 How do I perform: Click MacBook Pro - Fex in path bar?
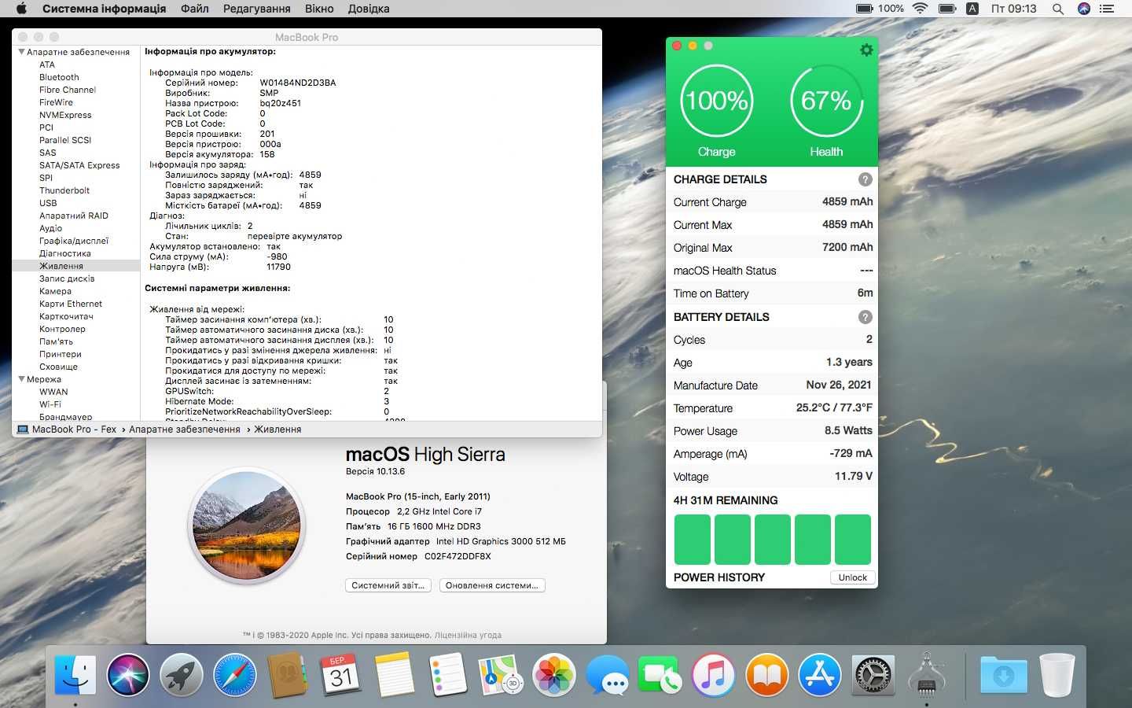(x=66, y=430)
